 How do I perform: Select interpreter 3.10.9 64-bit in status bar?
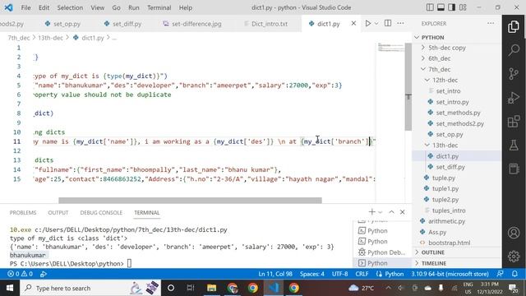pos(450,274)
